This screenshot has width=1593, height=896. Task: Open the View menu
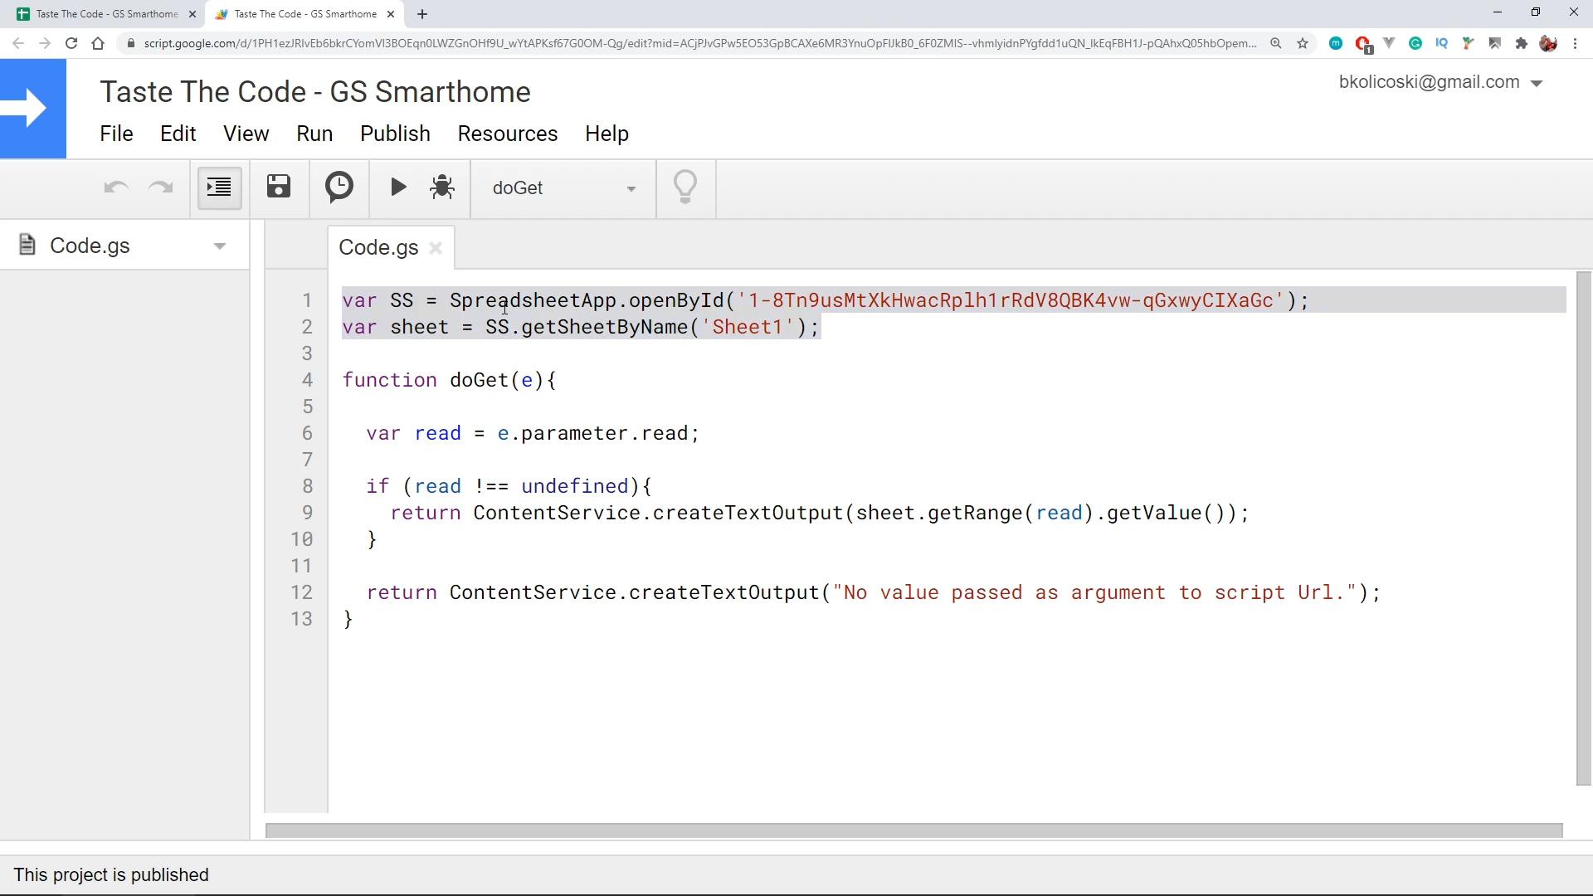click(246, 134)
